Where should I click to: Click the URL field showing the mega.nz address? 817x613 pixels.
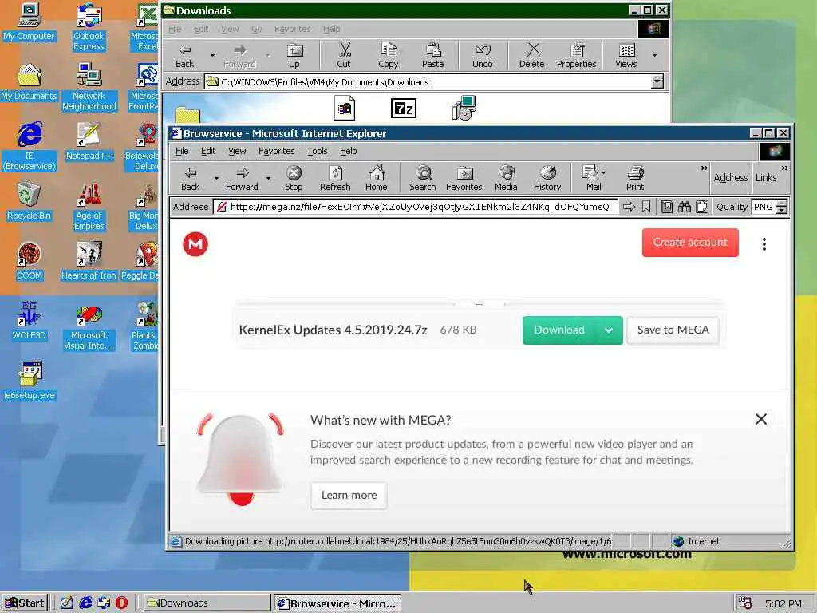[x=416, y=207]
